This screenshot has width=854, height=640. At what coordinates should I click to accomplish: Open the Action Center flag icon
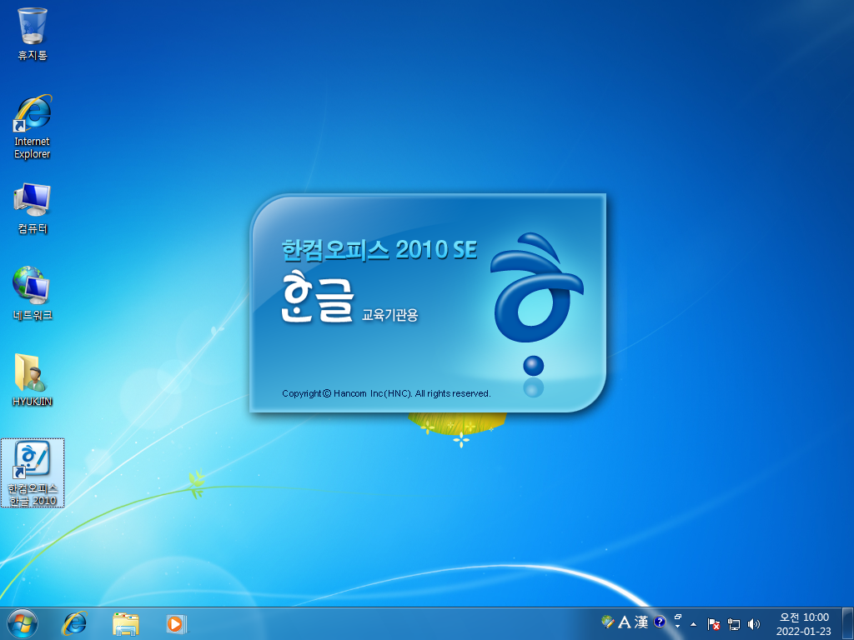714,624
